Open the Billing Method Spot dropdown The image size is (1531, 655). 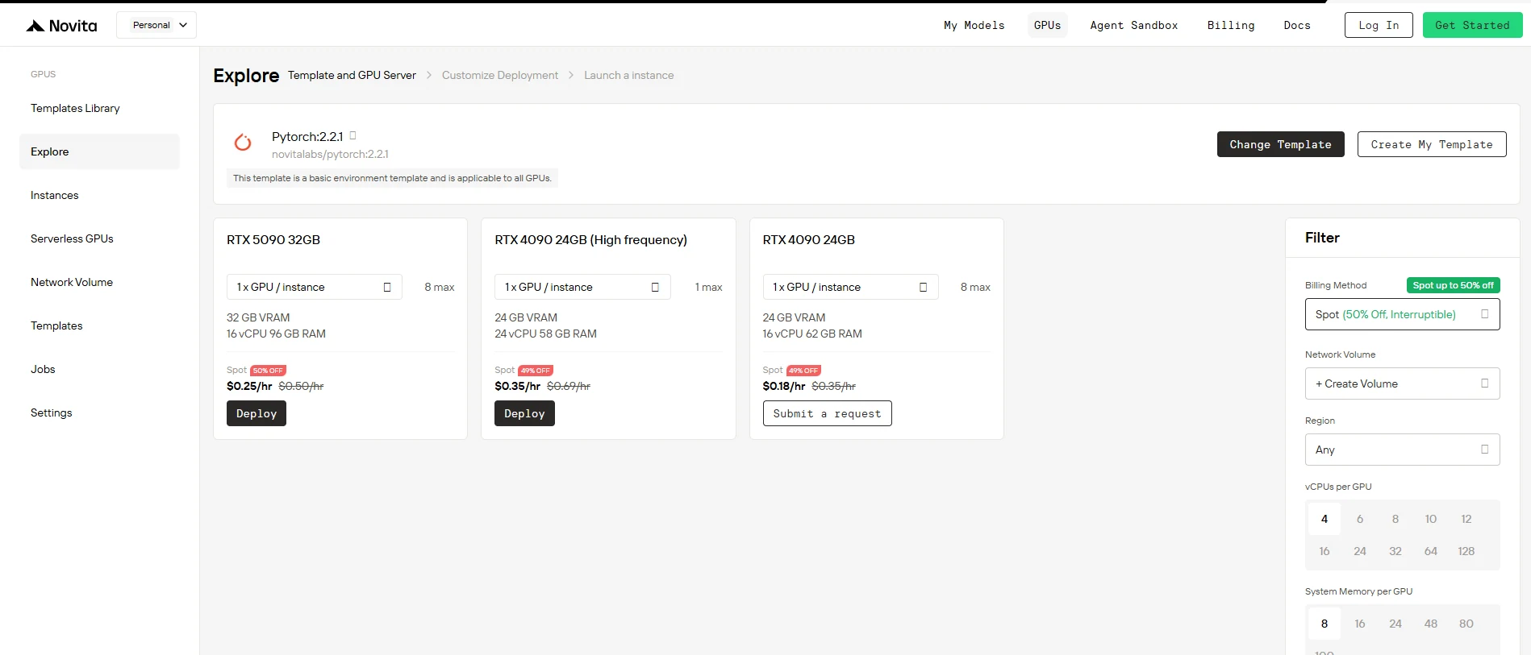tap(1402, 314)
